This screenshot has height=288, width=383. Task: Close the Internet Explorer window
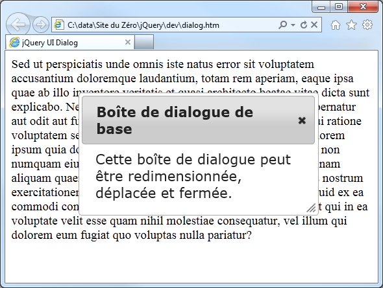(x=363, y=7)
